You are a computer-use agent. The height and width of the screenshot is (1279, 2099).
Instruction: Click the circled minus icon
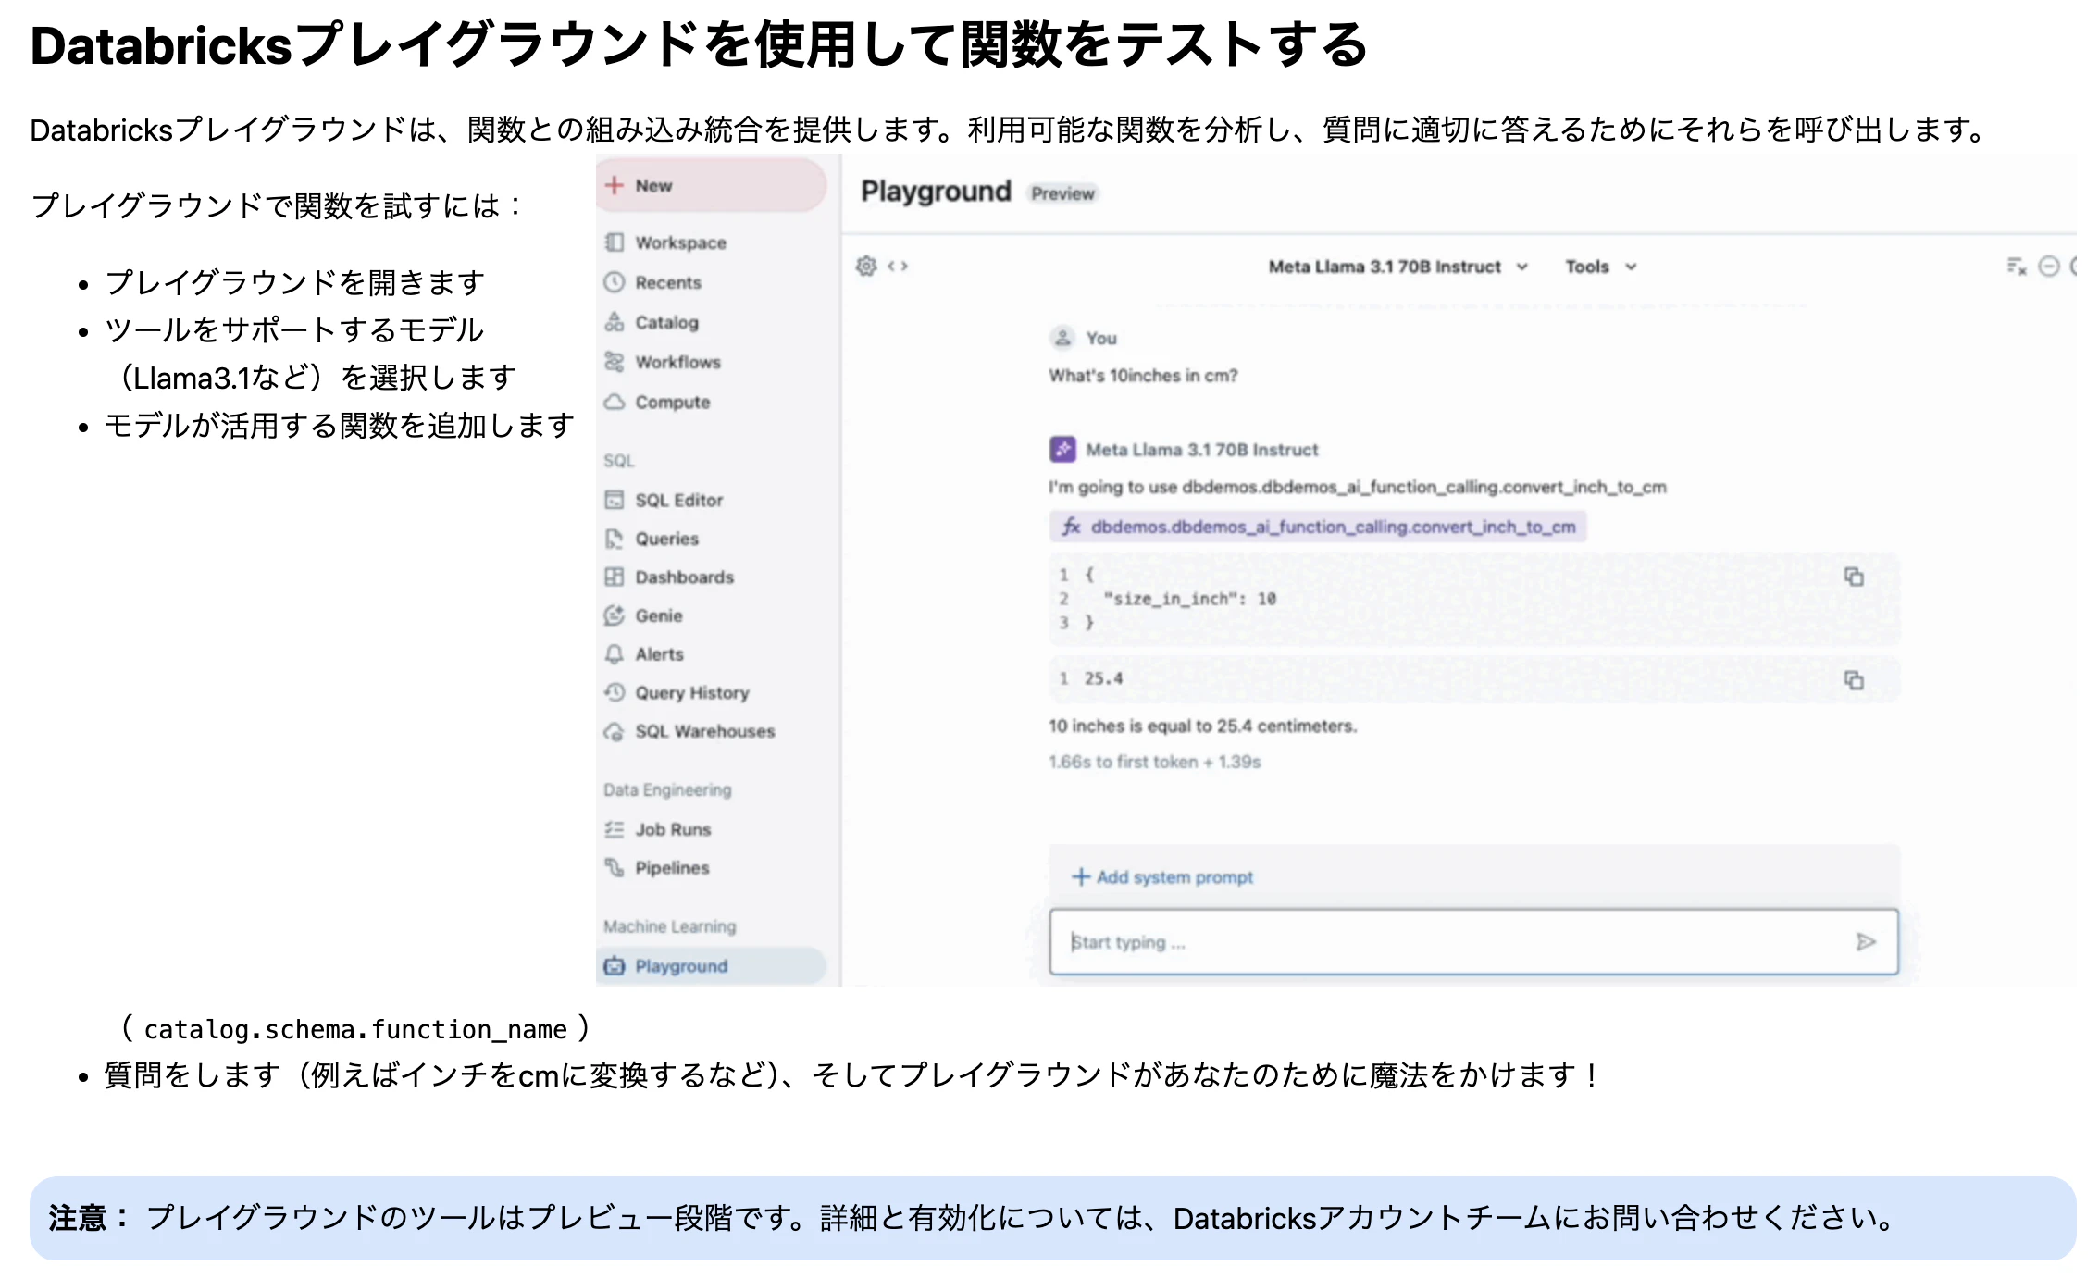(x=2050, y=267)
